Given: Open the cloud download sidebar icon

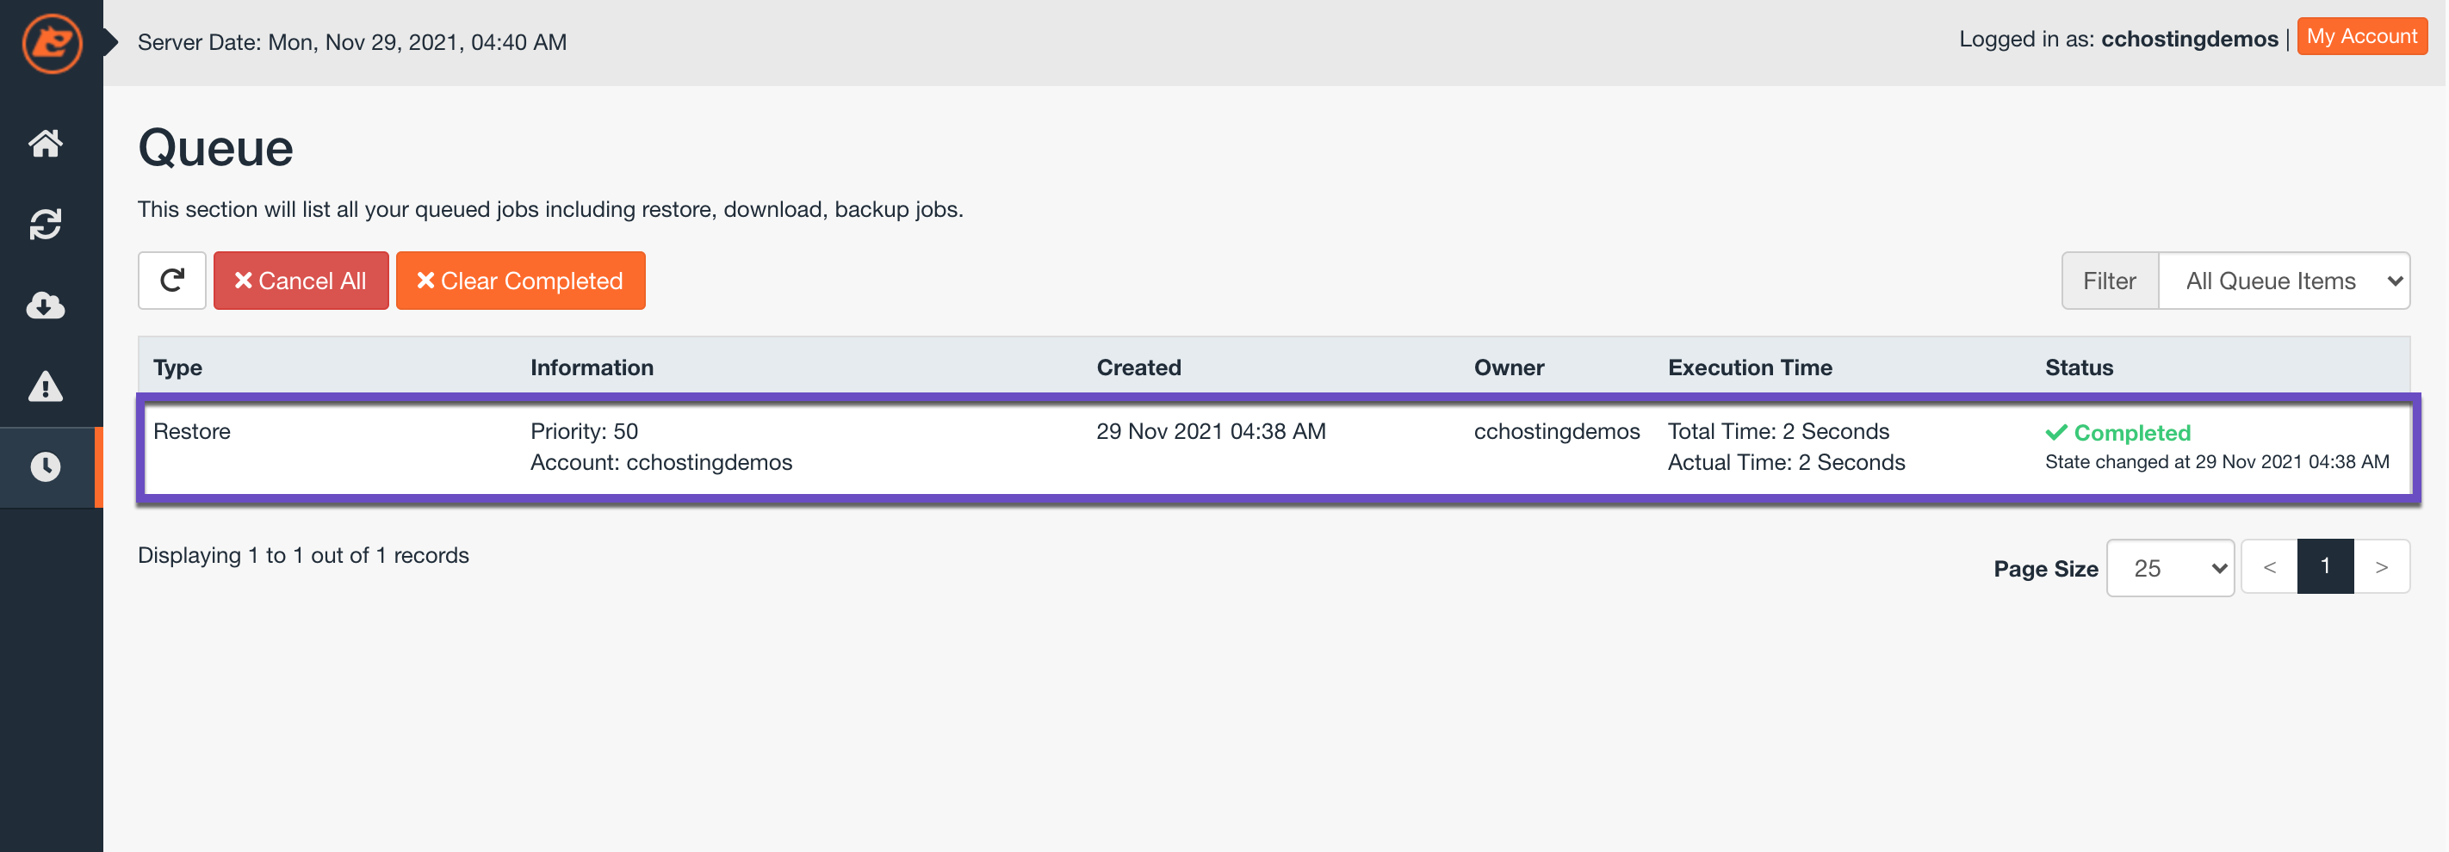Looking at the screenshot, I should coord(46,305).
